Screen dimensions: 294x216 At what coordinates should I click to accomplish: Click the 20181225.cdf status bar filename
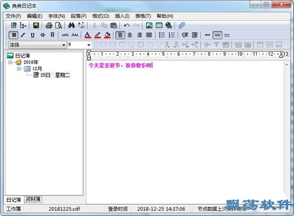64,209
